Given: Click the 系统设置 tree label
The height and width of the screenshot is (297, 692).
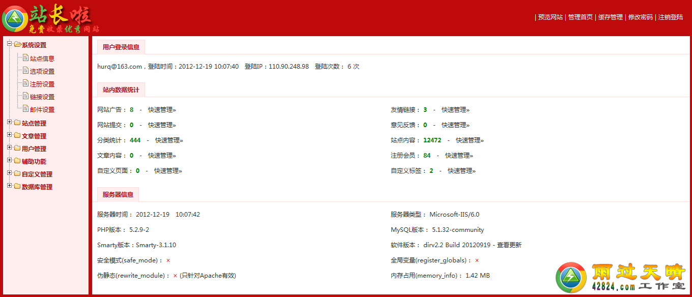Looking at the screenshot, I should (x=34, y=45).
